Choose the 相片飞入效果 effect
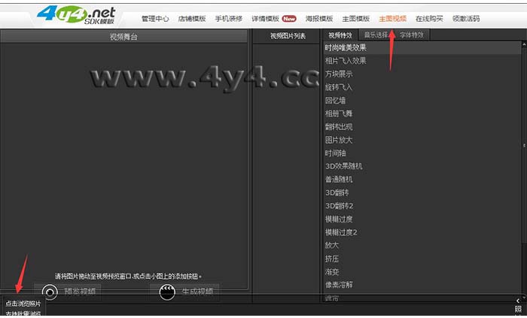Image resolution: width=527 pixels, height=318 pixels. click(x=346, y=61)
